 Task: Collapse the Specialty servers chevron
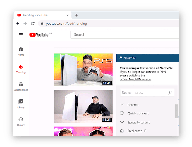point(122,122)
